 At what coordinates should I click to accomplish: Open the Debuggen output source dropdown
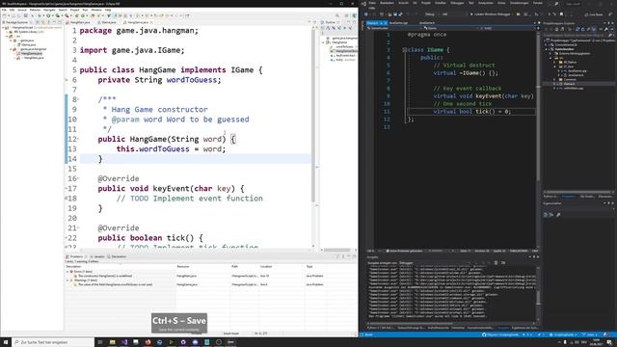(x=438, y=263)
